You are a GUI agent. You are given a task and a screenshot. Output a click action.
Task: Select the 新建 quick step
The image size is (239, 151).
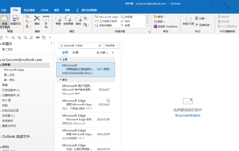[125, 25]
